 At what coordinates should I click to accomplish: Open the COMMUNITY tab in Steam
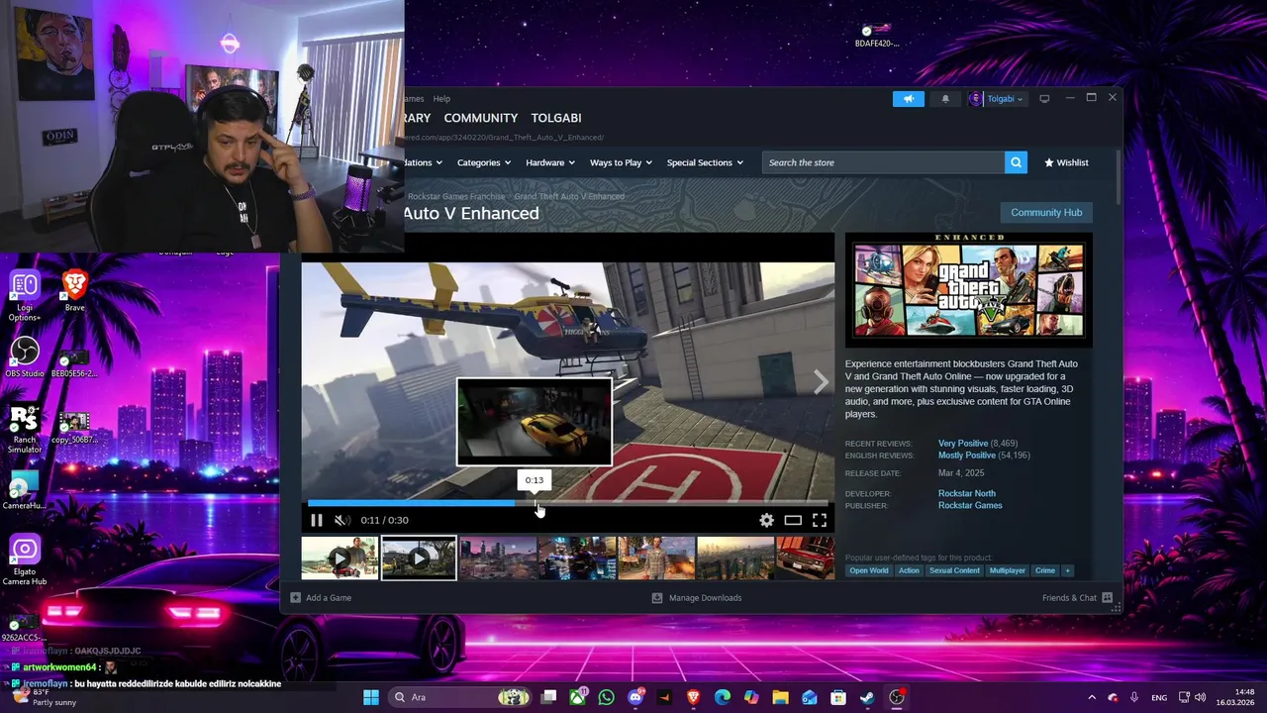481,118
